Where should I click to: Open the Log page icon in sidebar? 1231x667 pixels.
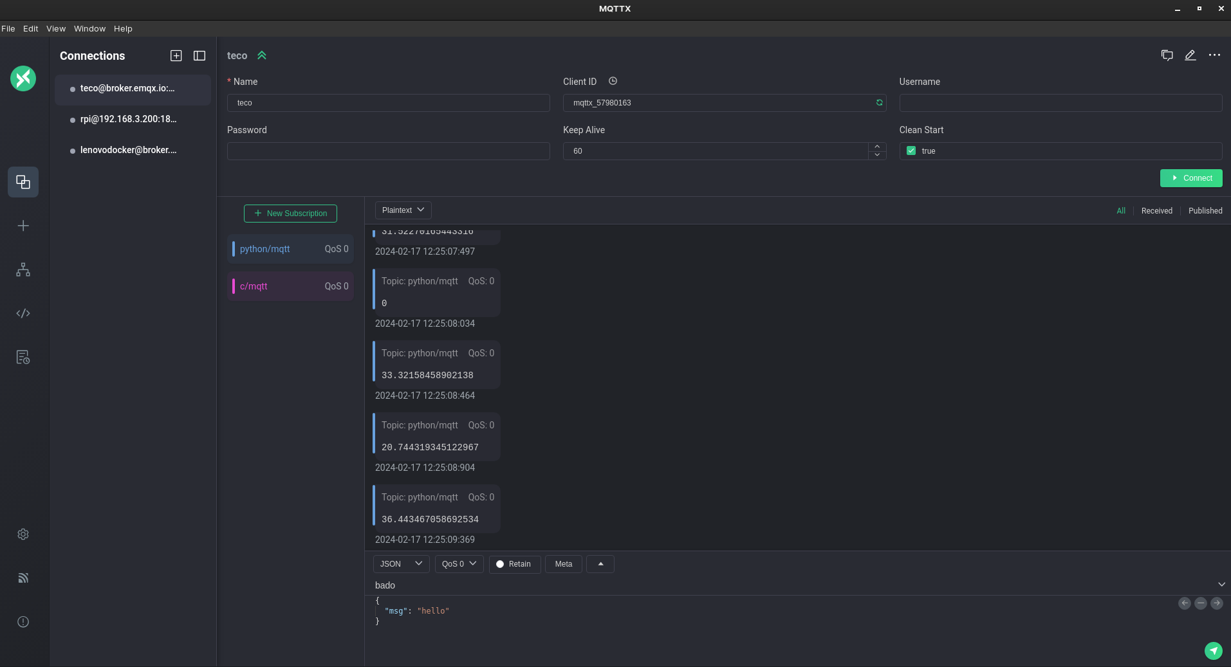click(x=23, y=357)
